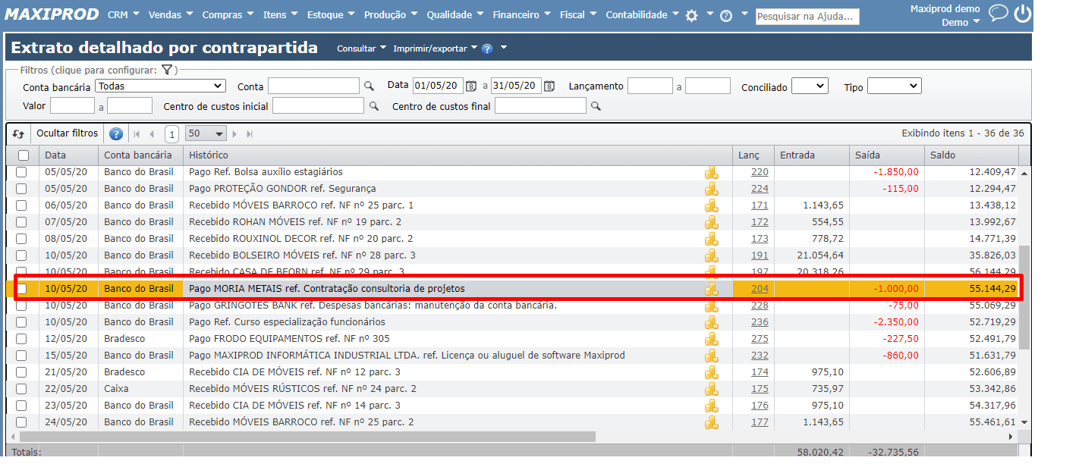The width and height of the screenshot is (1082, 467).
Task: Click the blue help icon in grid toolbar
Action: coord(116,133)
